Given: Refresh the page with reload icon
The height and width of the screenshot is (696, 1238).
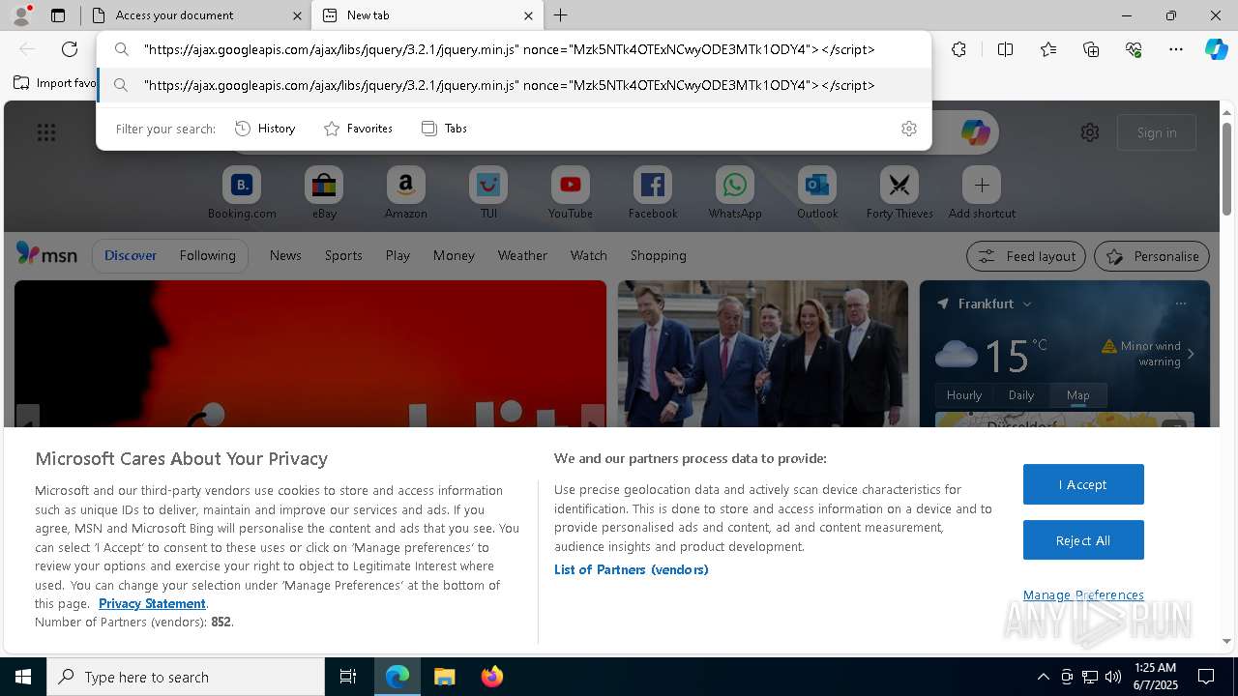Looking at the screenshot, I should point(70,49).
